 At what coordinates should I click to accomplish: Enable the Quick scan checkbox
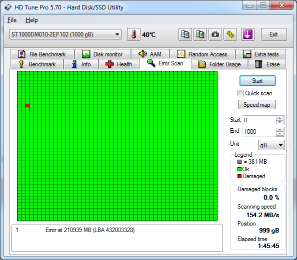coord(240,93)
